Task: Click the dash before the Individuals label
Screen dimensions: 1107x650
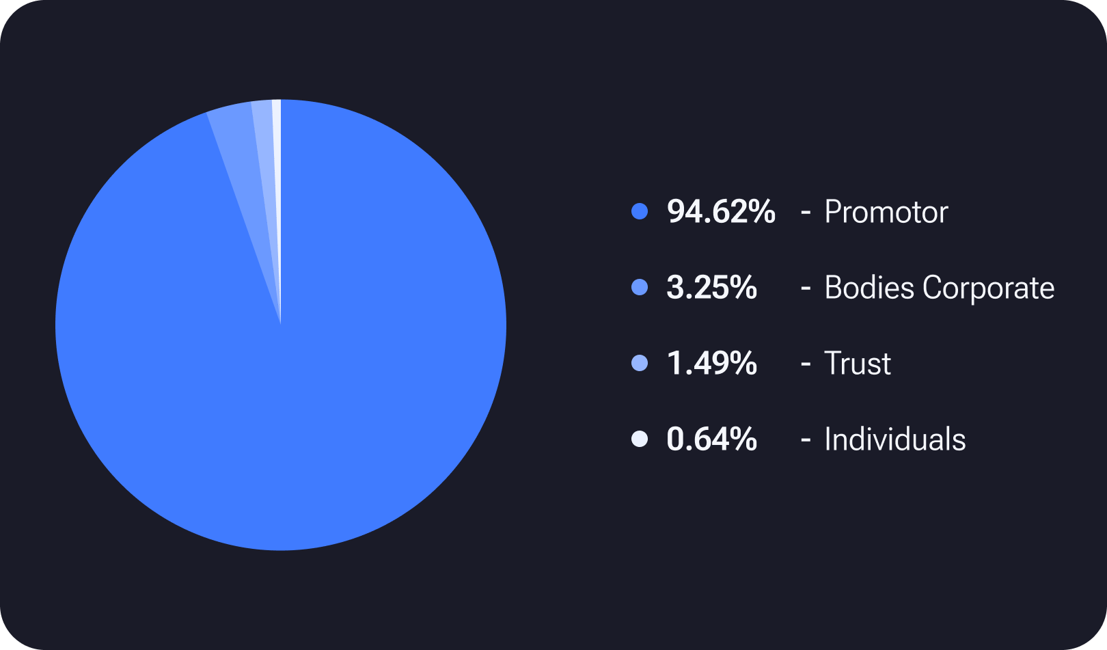Action: [806, 440]
